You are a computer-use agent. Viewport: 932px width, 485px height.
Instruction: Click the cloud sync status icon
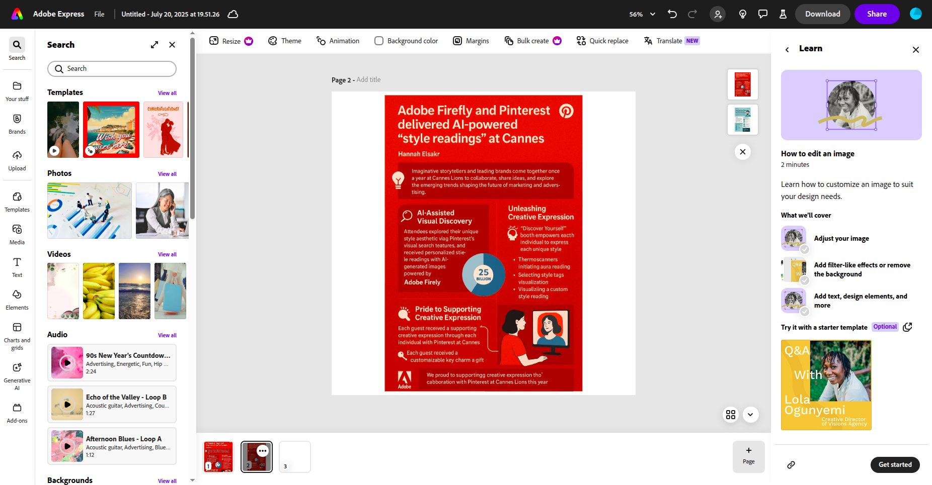pyautogui.click(x=233, y=14)
